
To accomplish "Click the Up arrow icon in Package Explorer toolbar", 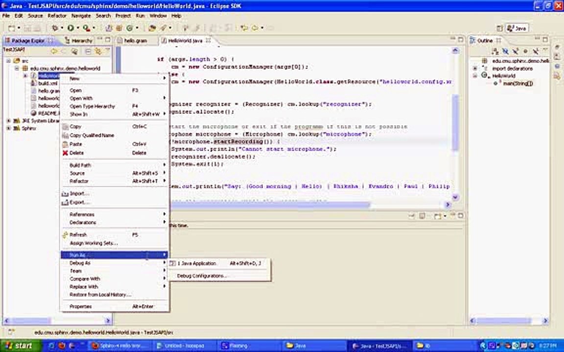I will tap(74, 52).
